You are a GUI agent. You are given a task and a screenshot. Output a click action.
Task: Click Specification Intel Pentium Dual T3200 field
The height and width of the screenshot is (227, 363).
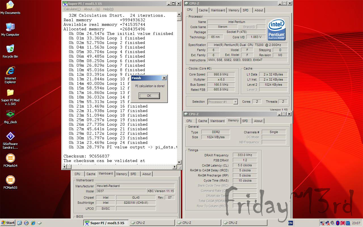coord(247,45)
